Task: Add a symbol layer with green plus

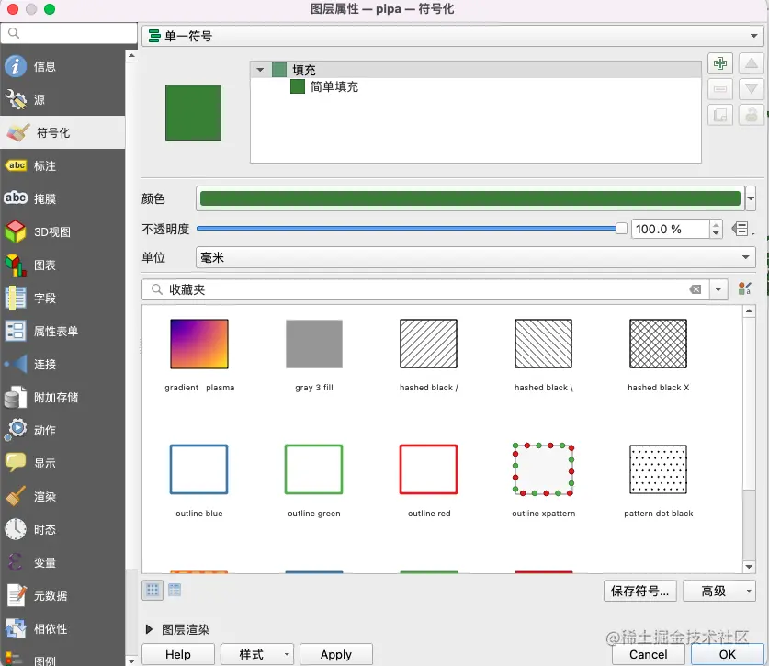Action: point(720,63)
